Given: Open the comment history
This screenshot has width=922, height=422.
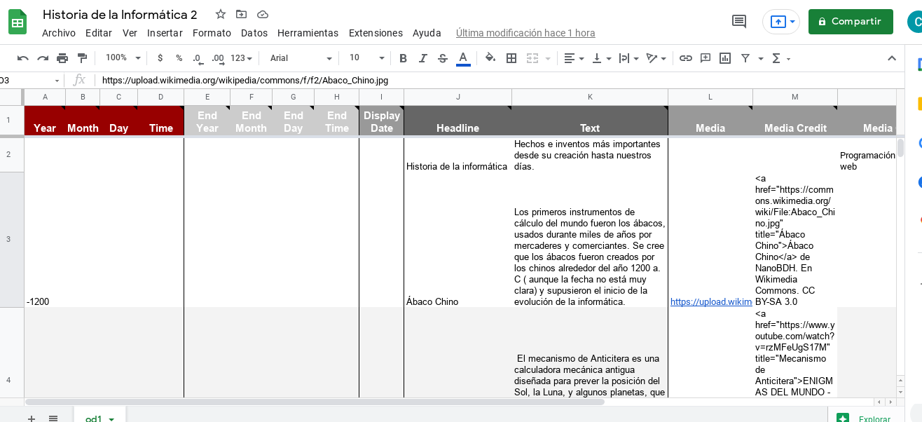Looking at the screenshot, I should (x=739, y=21).
